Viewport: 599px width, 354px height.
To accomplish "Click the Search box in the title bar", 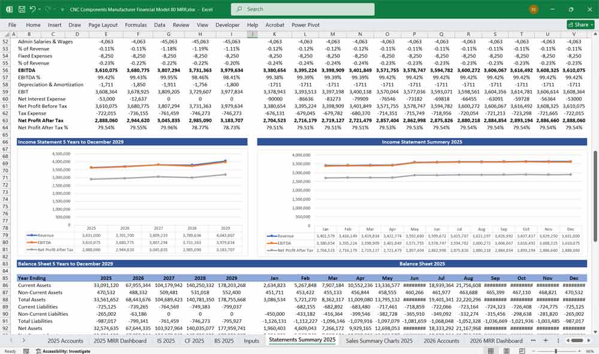I will pos(302,9).
